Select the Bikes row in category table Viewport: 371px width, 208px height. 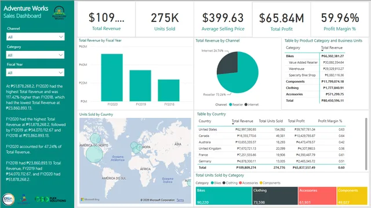pos(315,56)
